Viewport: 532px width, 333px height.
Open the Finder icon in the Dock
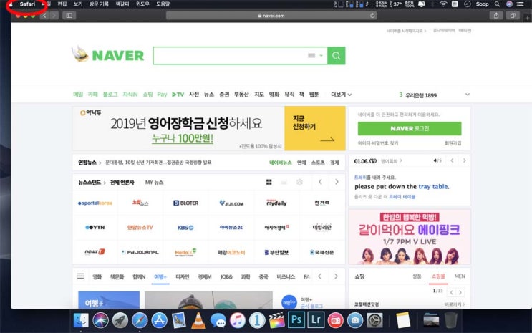pyautogui.click(x=81, y=320)
